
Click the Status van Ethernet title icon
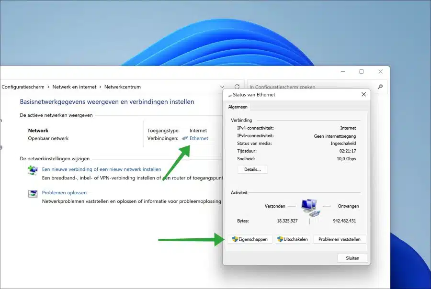[230, 95]
